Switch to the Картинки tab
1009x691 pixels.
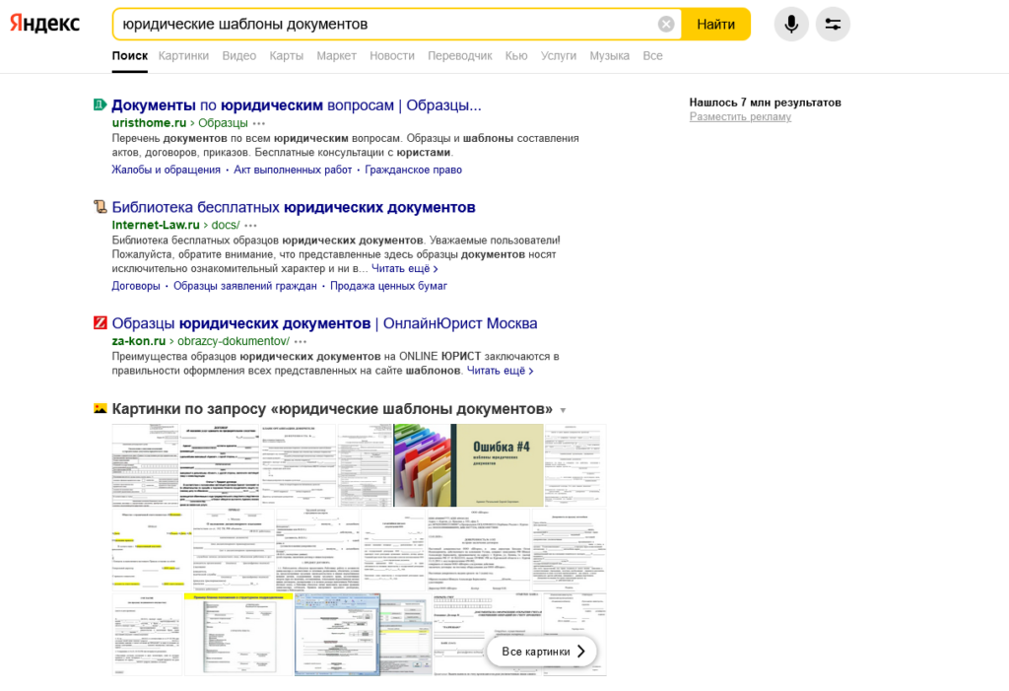click(x=183, y=56)
